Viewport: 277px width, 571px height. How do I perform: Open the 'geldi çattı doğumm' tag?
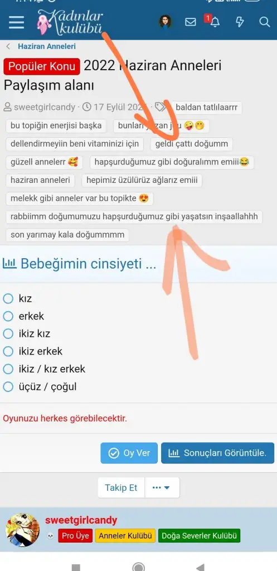point(192,144)
